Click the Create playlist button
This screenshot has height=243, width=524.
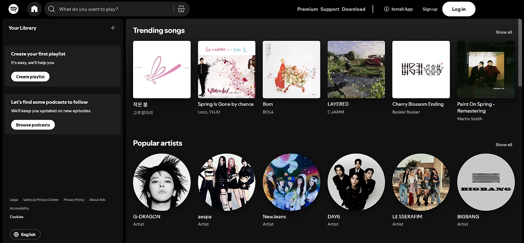coord(30,76)
